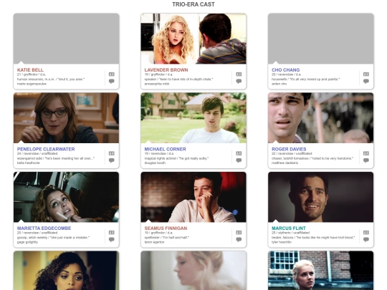This screenshot has height=290, width=387.
Task: Click 'marie avgeropoulos' under Katie Bell
Action: click(x=32, y=84)
